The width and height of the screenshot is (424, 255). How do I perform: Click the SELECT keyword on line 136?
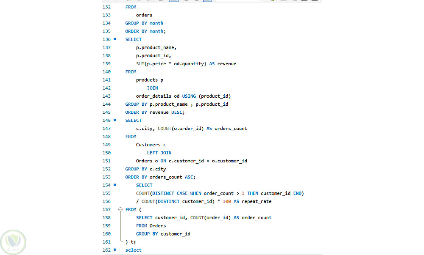pos(133,39)
